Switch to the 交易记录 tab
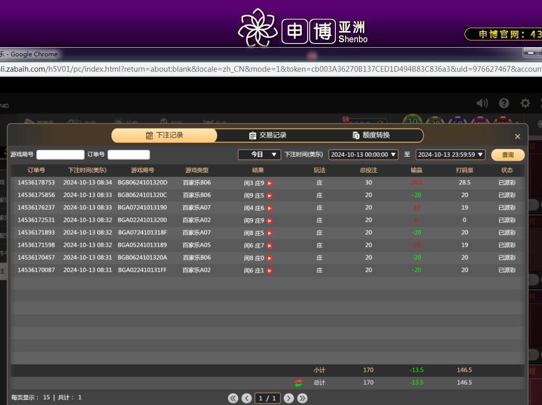This screenshot has height=405, width=542. point(268,135)
